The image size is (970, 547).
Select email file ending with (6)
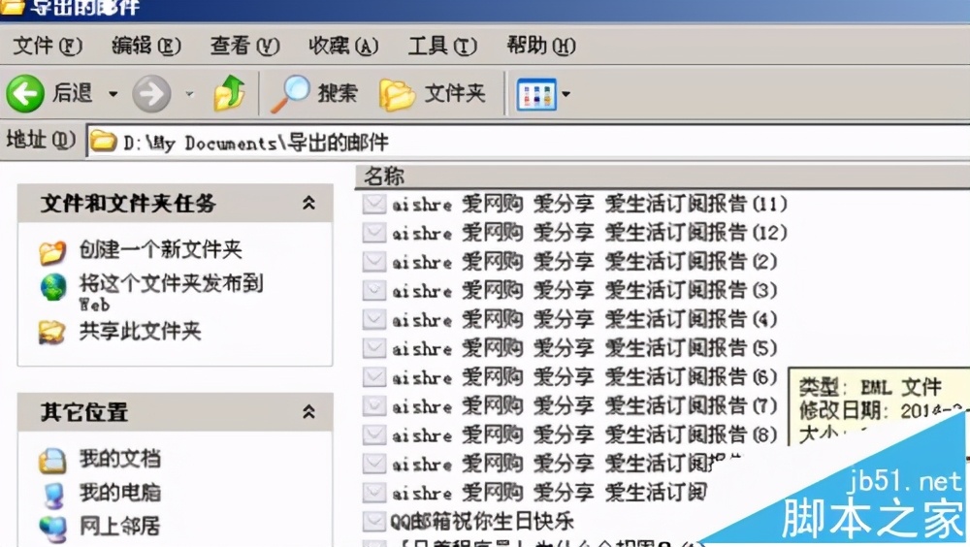[x=584, y=377]
